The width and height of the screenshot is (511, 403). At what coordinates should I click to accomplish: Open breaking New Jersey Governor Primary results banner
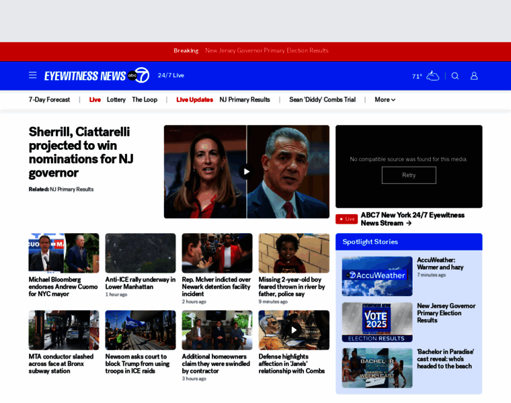(267, 50)
